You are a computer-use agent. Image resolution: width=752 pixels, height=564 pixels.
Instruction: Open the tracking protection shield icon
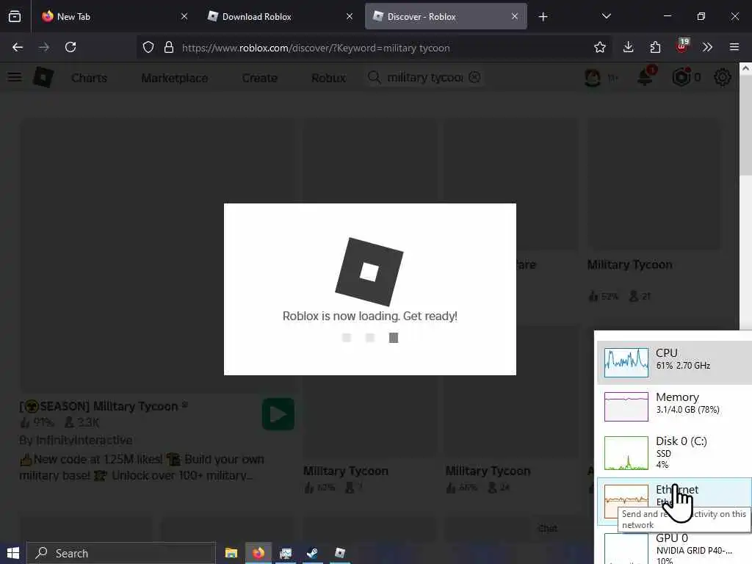[x=148, y=48]
